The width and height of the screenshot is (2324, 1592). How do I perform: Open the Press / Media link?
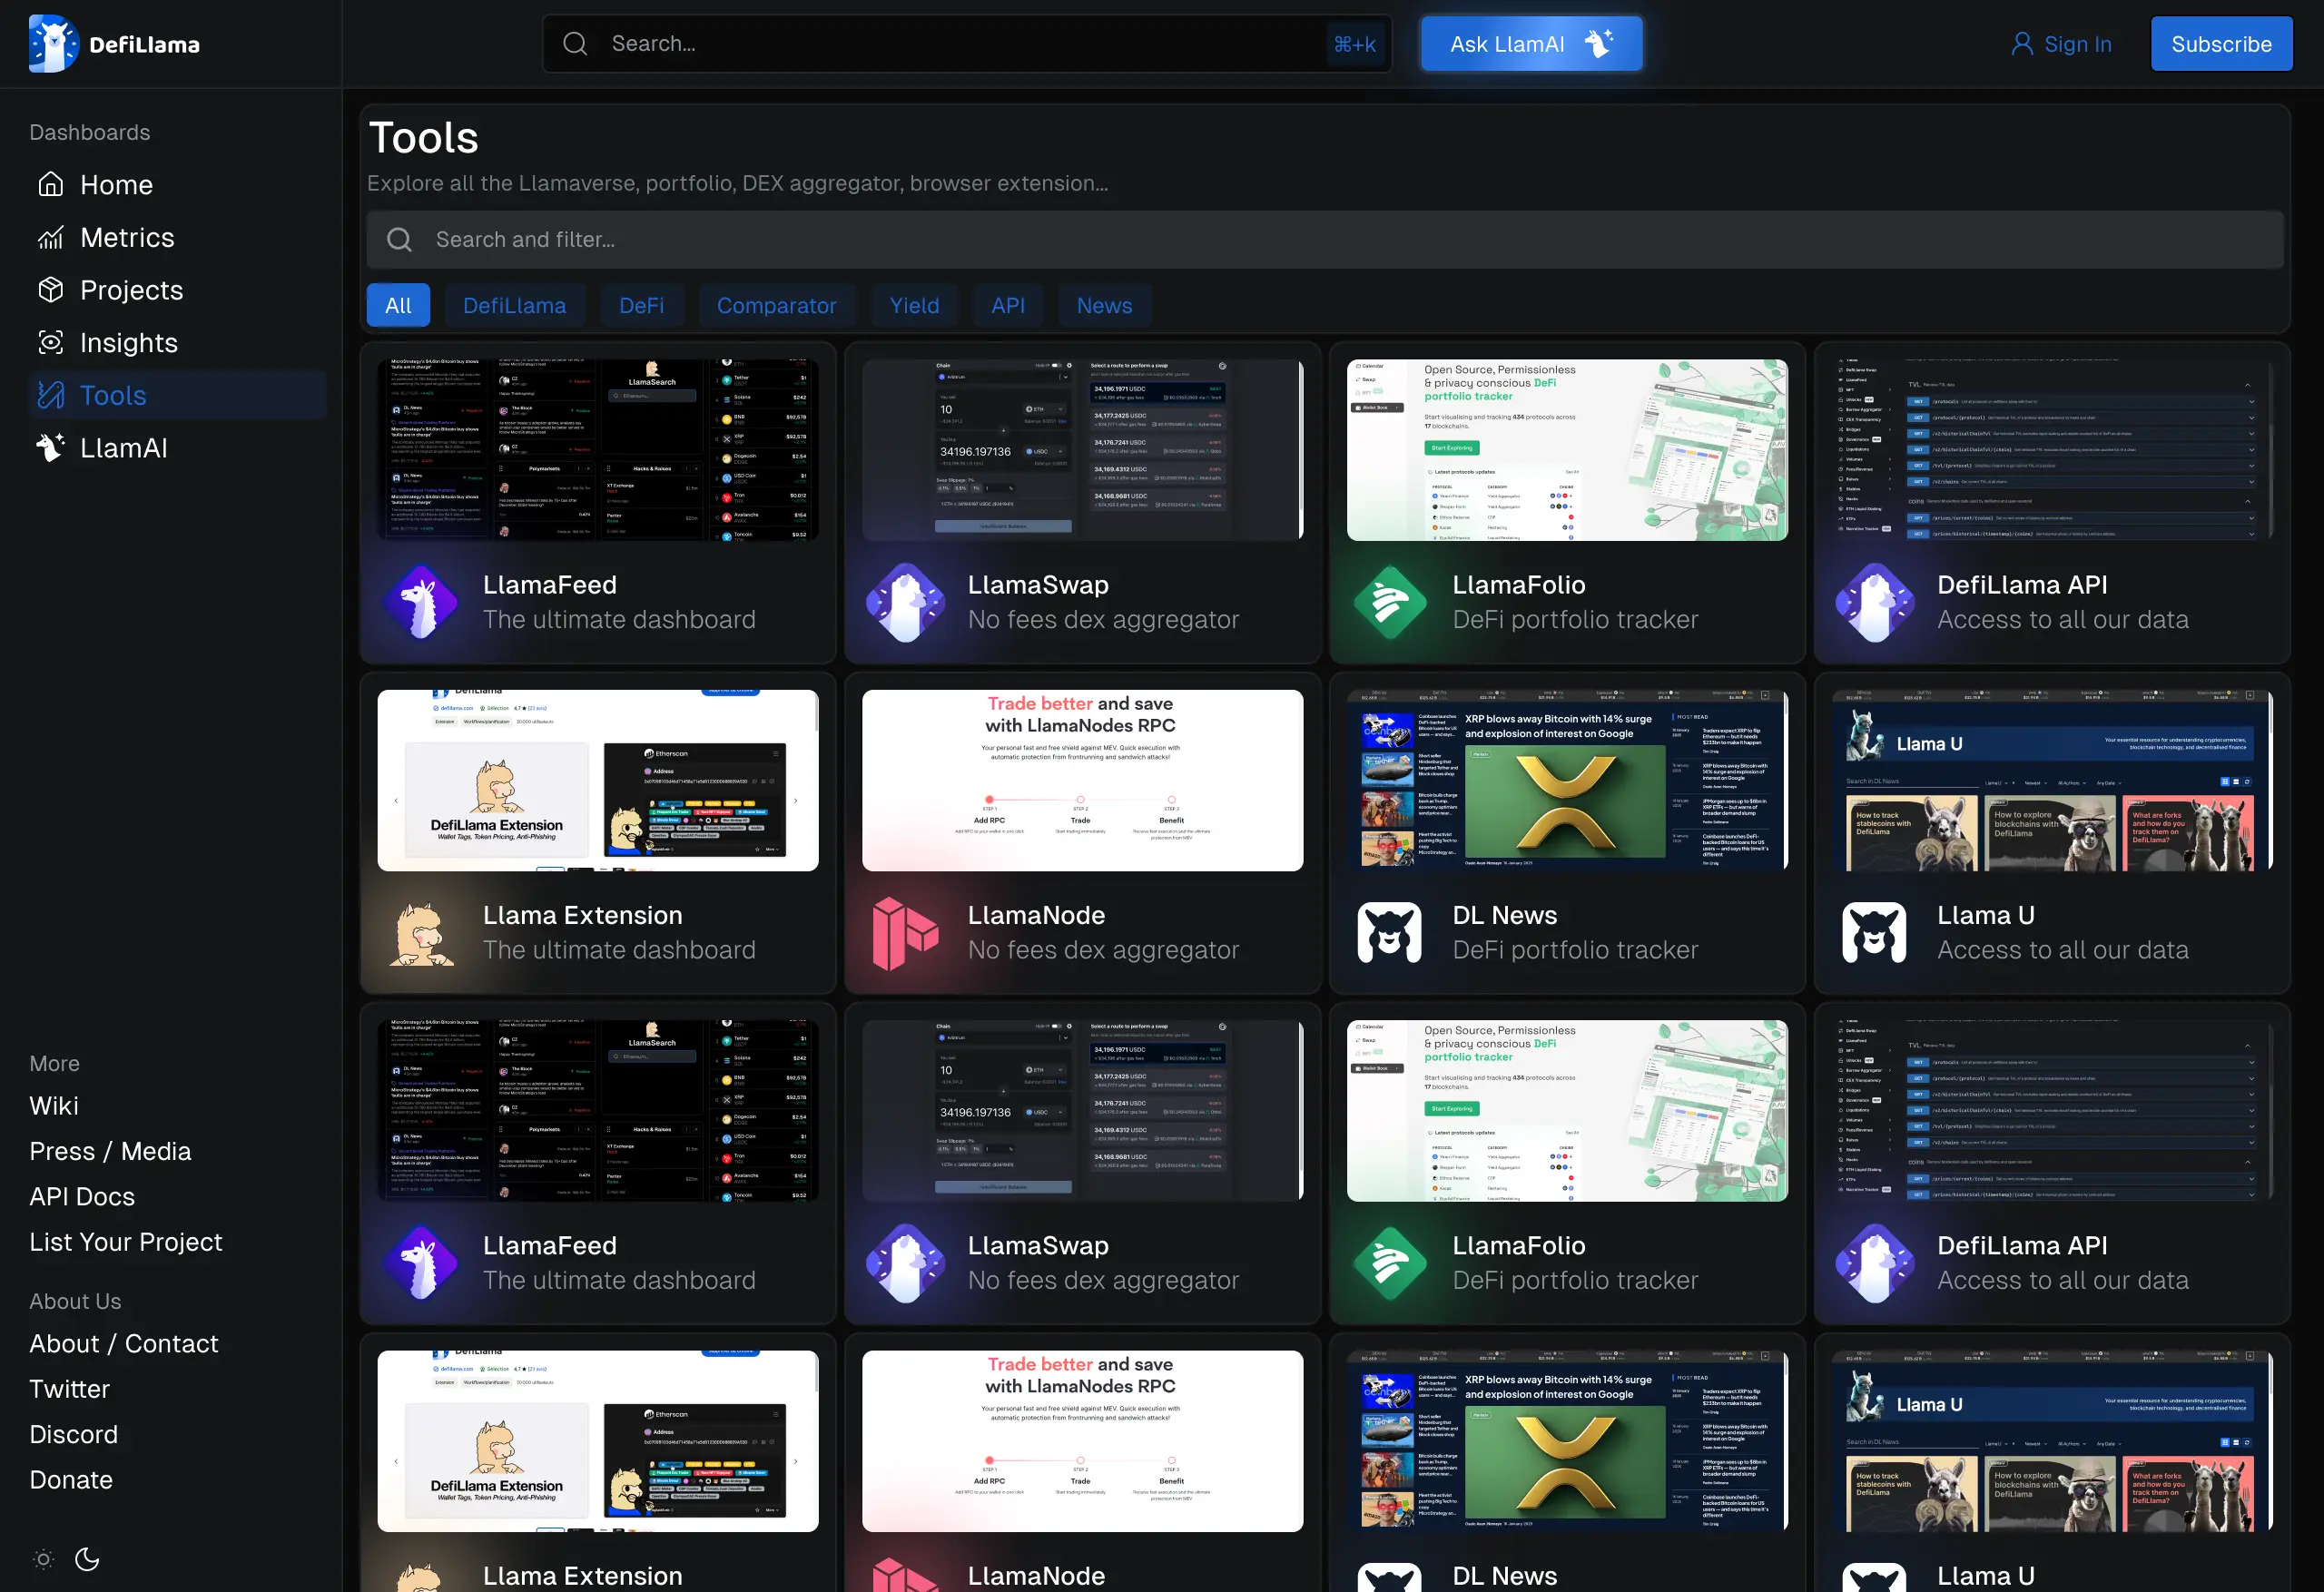tap(110, 1150)
